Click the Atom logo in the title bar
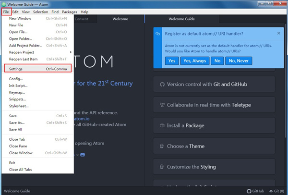This screenshot has height=195, width=288. 4,4
